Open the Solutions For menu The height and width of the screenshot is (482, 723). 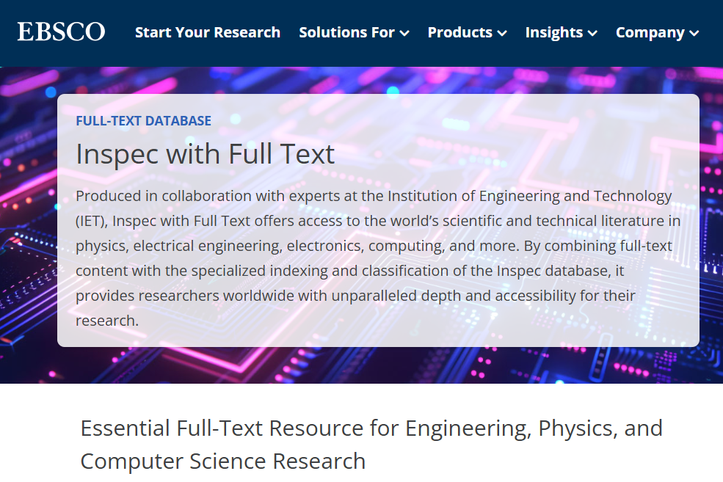(354, 32)
